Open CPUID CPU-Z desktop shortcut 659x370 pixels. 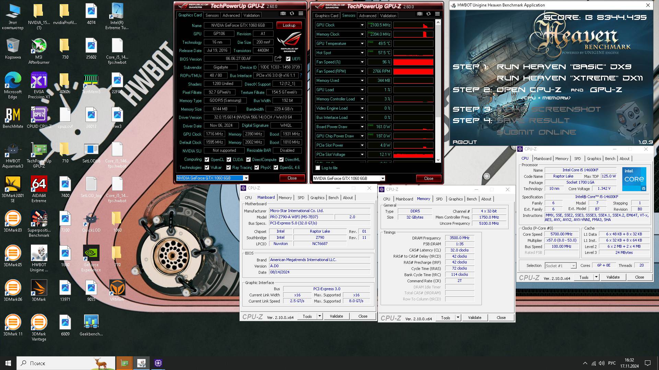[x=39, y=118]
